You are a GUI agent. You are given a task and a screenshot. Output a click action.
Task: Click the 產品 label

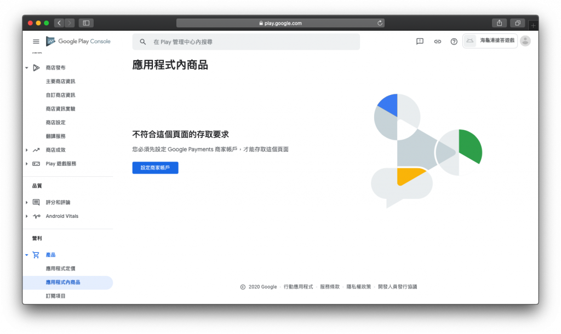50,255
